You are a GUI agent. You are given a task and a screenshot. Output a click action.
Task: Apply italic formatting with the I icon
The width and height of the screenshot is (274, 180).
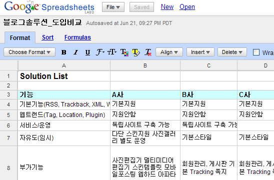pyautogui.click(x=75, y=52)
